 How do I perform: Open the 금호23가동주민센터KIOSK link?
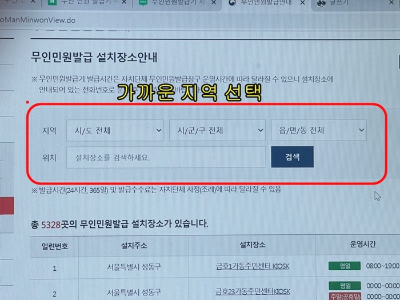point(253,291)
